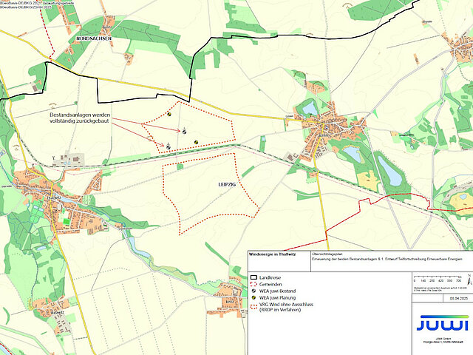Click the 'Bestandsanlagen werden vollständig zurückgebaut' annotation
The image size is (473, 355).
[80, 118]
